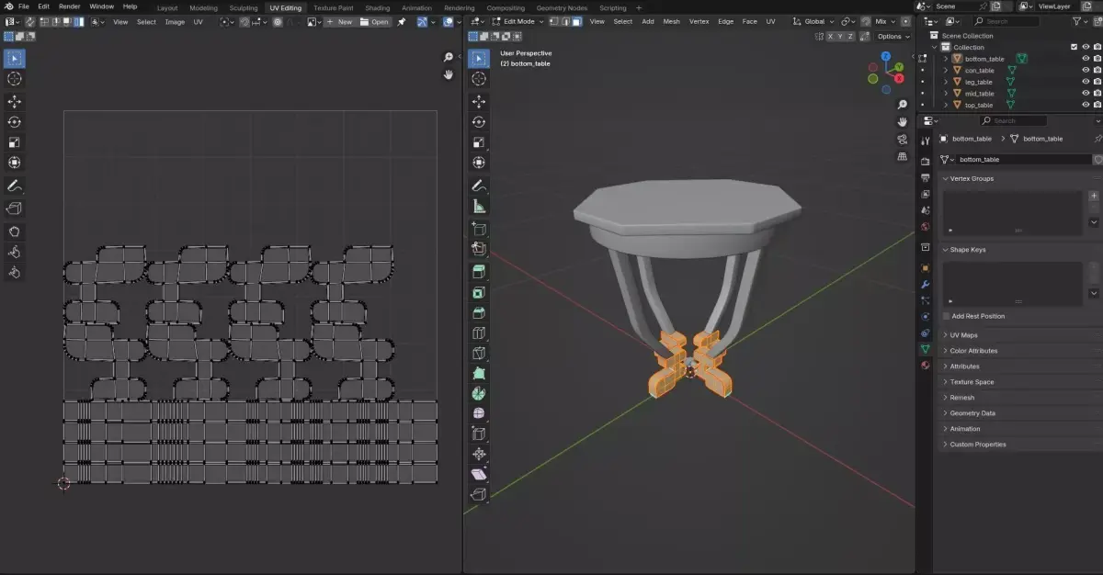Select the Spin tool
This screenshot has height=575, width=1103.
(479, 394)
